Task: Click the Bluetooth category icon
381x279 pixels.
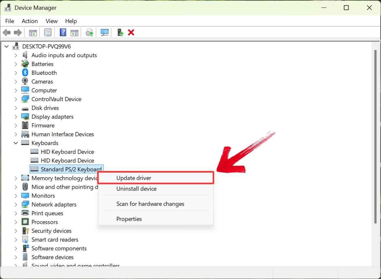Action: pyautogui.click(x=25, y=73)
